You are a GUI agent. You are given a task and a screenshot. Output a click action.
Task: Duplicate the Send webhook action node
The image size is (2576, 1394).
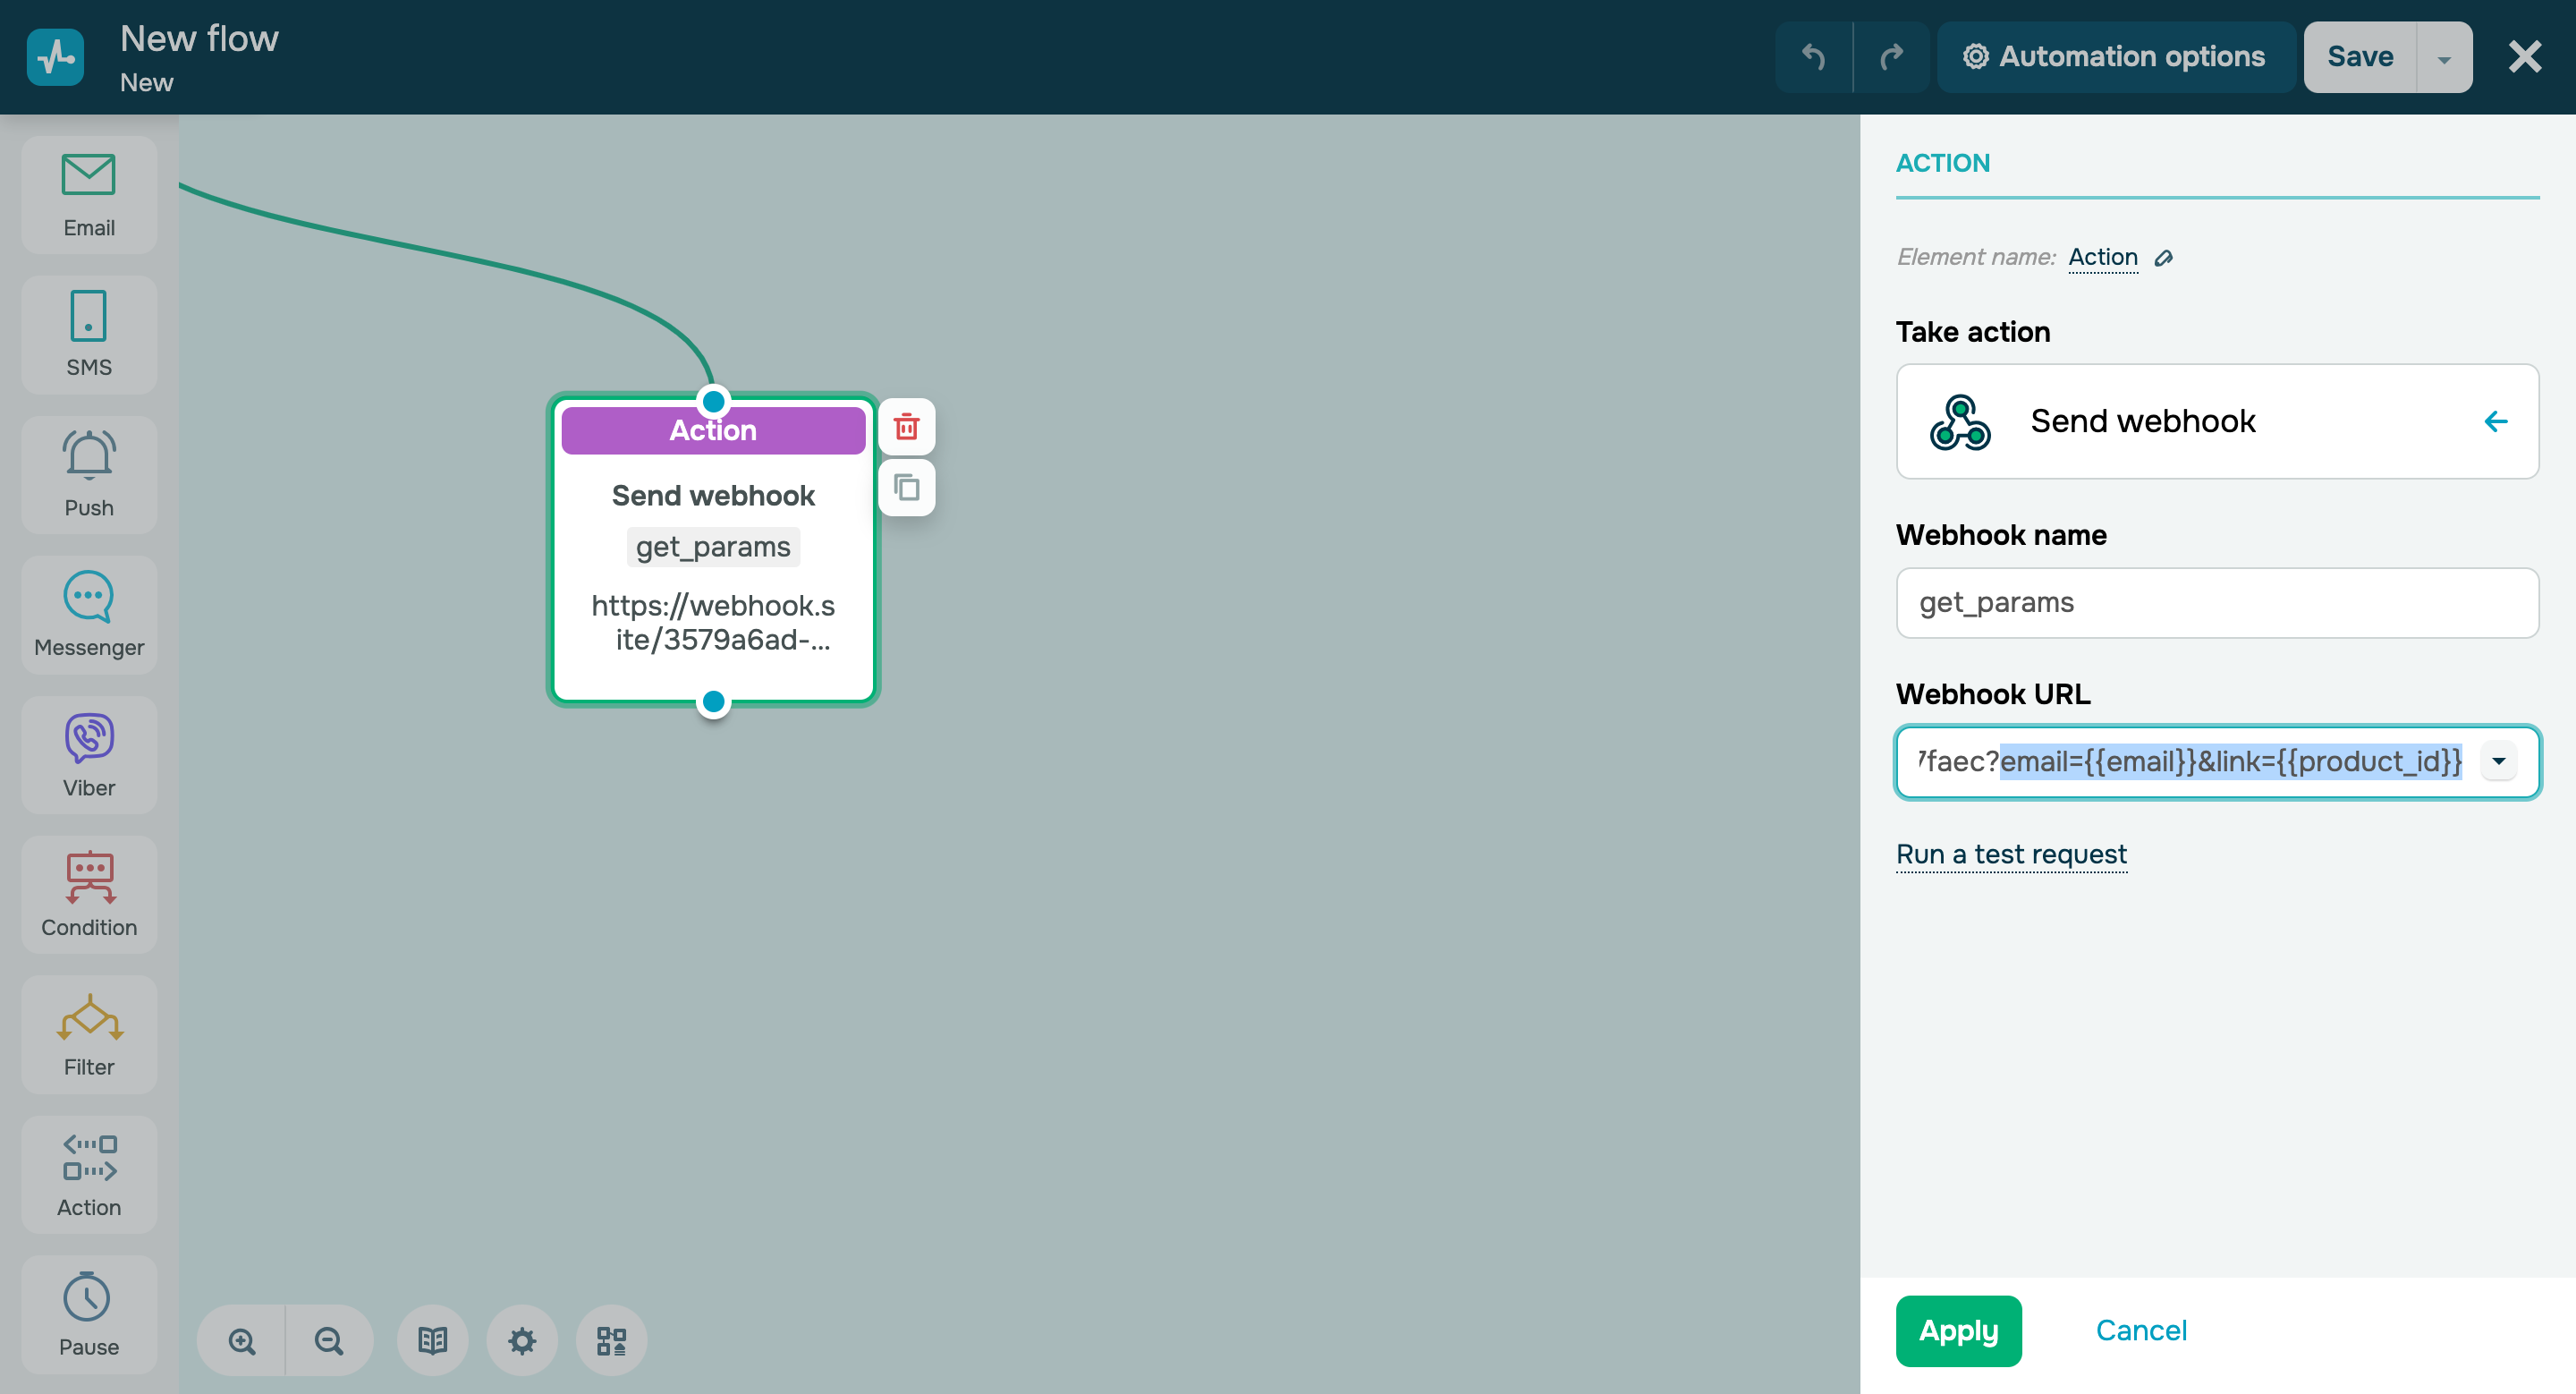pyautogui.click(x=906, y=488)
